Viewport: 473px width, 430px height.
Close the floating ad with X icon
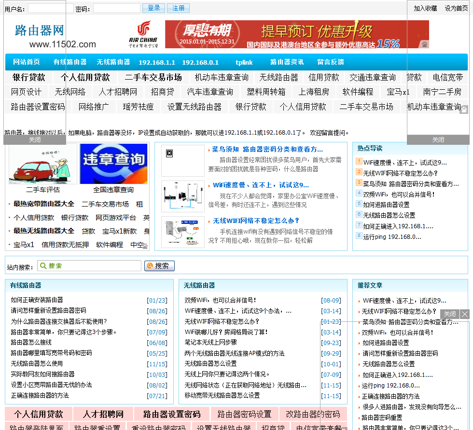pos(464,314)
